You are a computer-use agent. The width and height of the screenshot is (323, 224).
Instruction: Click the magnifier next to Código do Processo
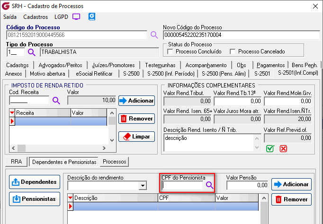[154, 35]
